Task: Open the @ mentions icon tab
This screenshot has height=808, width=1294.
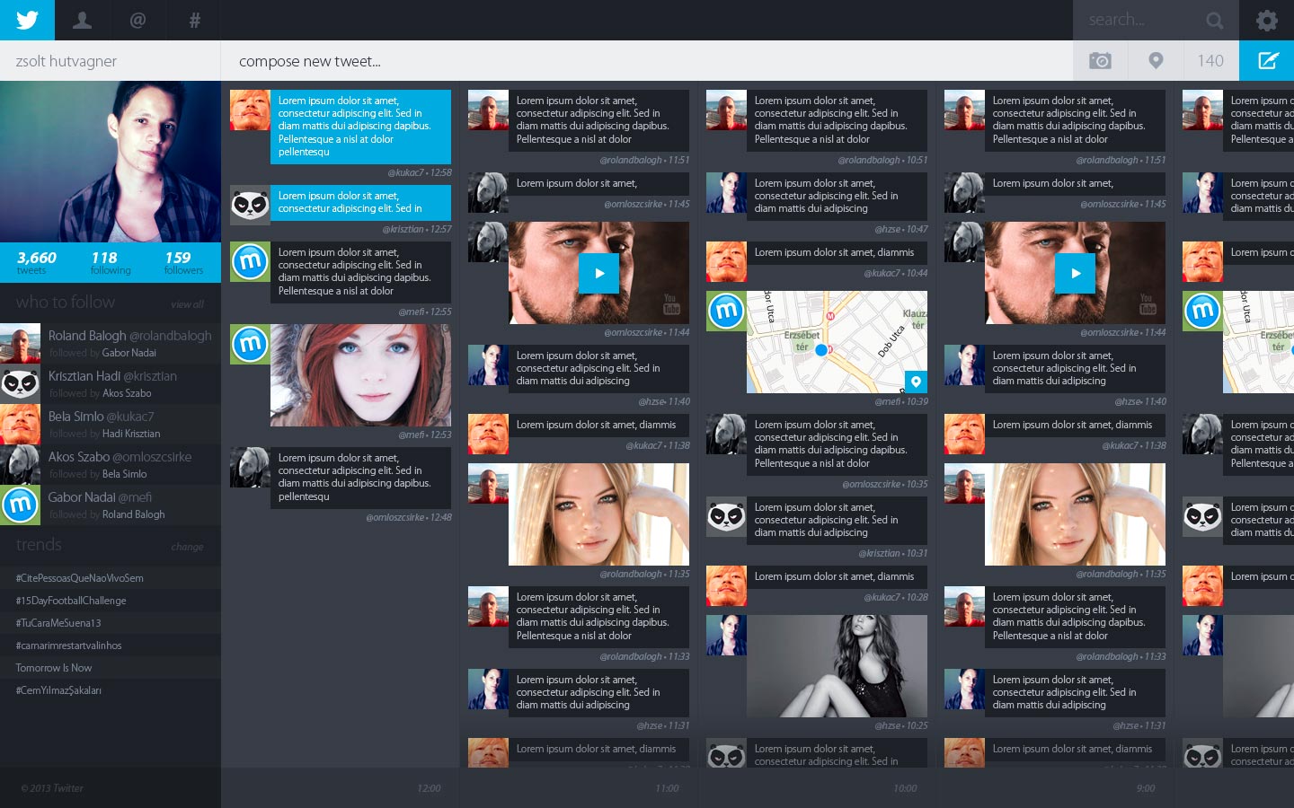Action: click(137, 20)
